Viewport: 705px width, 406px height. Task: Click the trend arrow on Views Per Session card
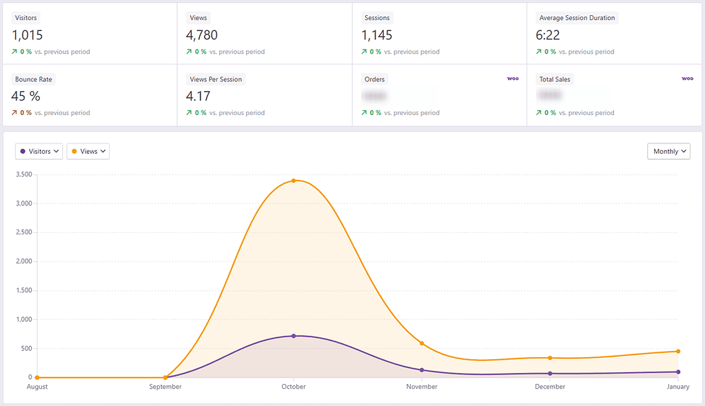[189, 112]
